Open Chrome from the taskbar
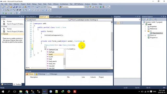 tap(27, 92)
